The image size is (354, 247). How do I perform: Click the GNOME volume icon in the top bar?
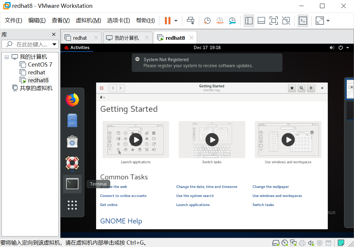[x=332, y=47]
